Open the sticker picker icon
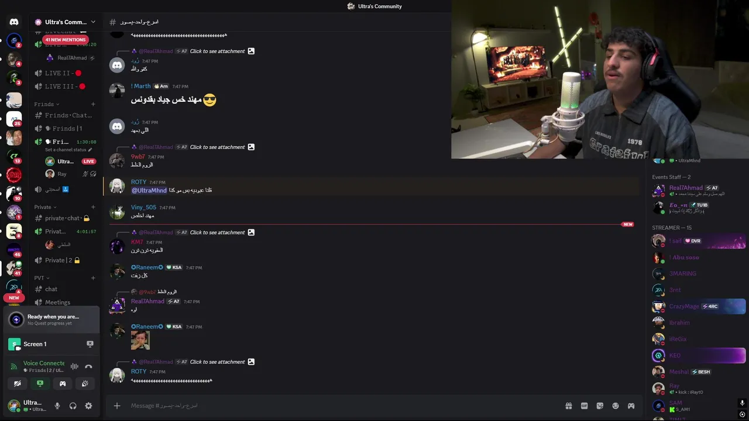Screen dimensions: 749x421 (x=600, y=406)
